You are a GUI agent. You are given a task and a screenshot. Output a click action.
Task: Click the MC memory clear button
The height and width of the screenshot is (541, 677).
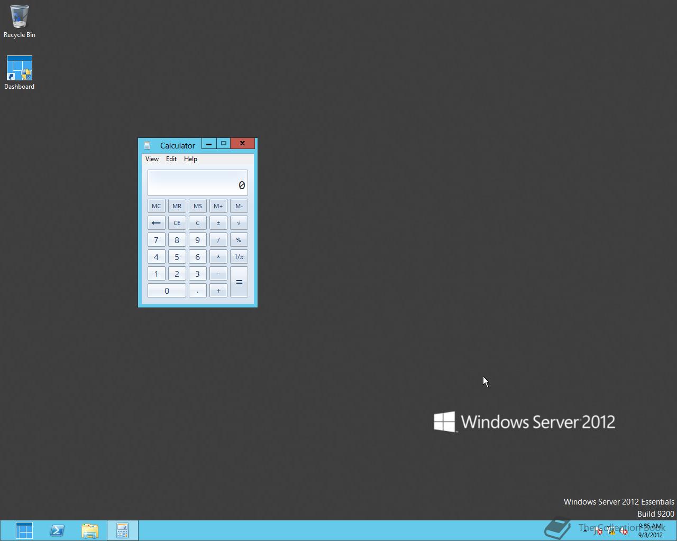[156, 206]
